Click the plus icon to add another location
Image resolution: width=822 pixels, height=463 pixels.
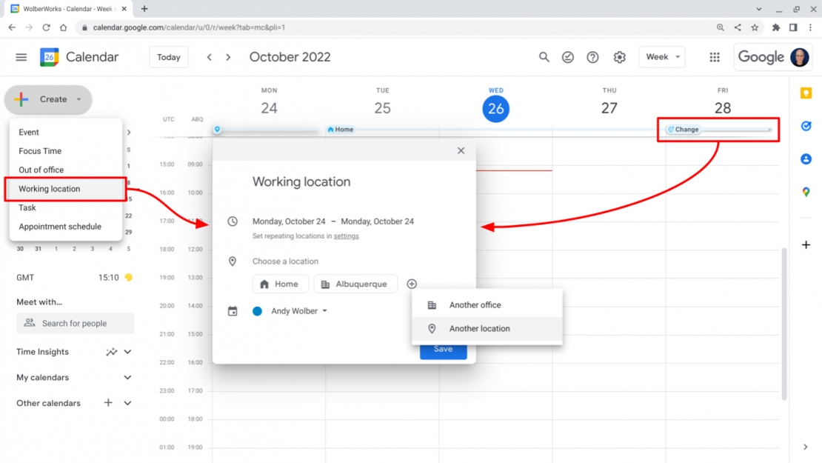coord(412,284)
